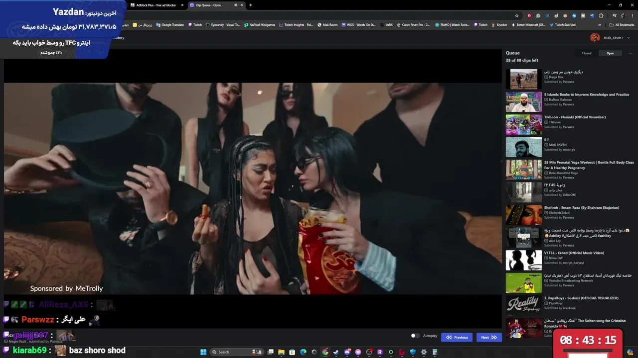Select the V1T3L - Faded clip thumbnail
638x358 pixels.
(523, 260)
